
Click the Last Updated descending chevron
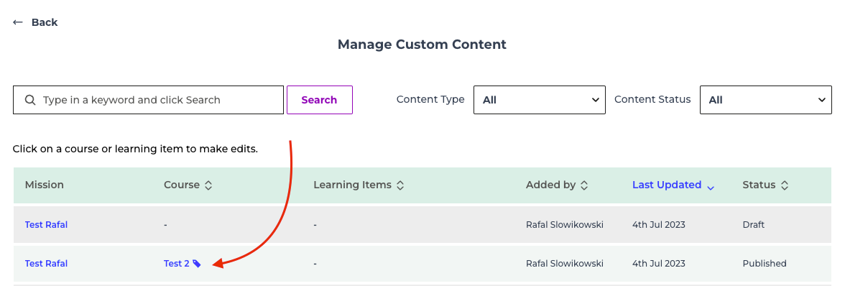[710, 188]
